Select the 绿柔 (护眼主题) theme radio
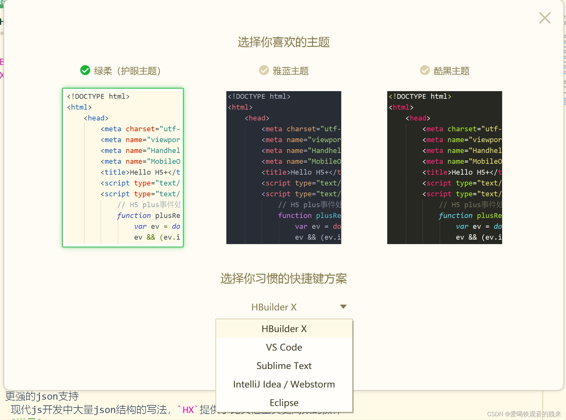The image size is (566, 420). pos(85,70)
